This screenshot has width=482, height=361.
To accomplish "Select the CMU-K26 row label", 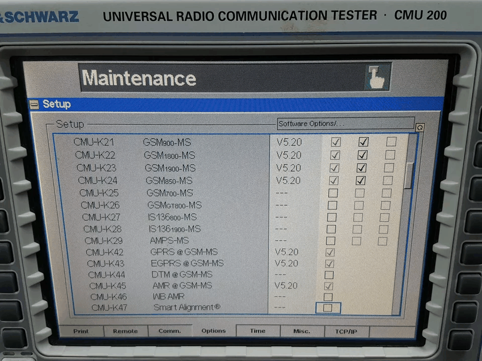I will pyautogui.click(x=100, y=205).
